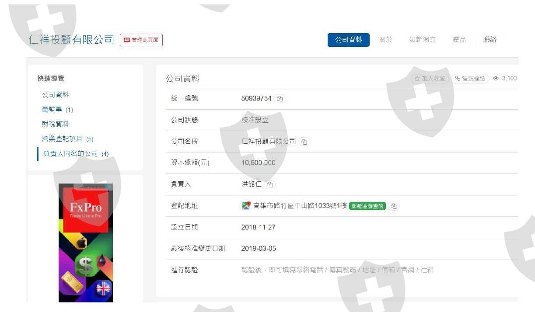Select 負責人同名的公司 (4) sidebar link
Viewport: 535px width, 312px height.
pos(76,154)
